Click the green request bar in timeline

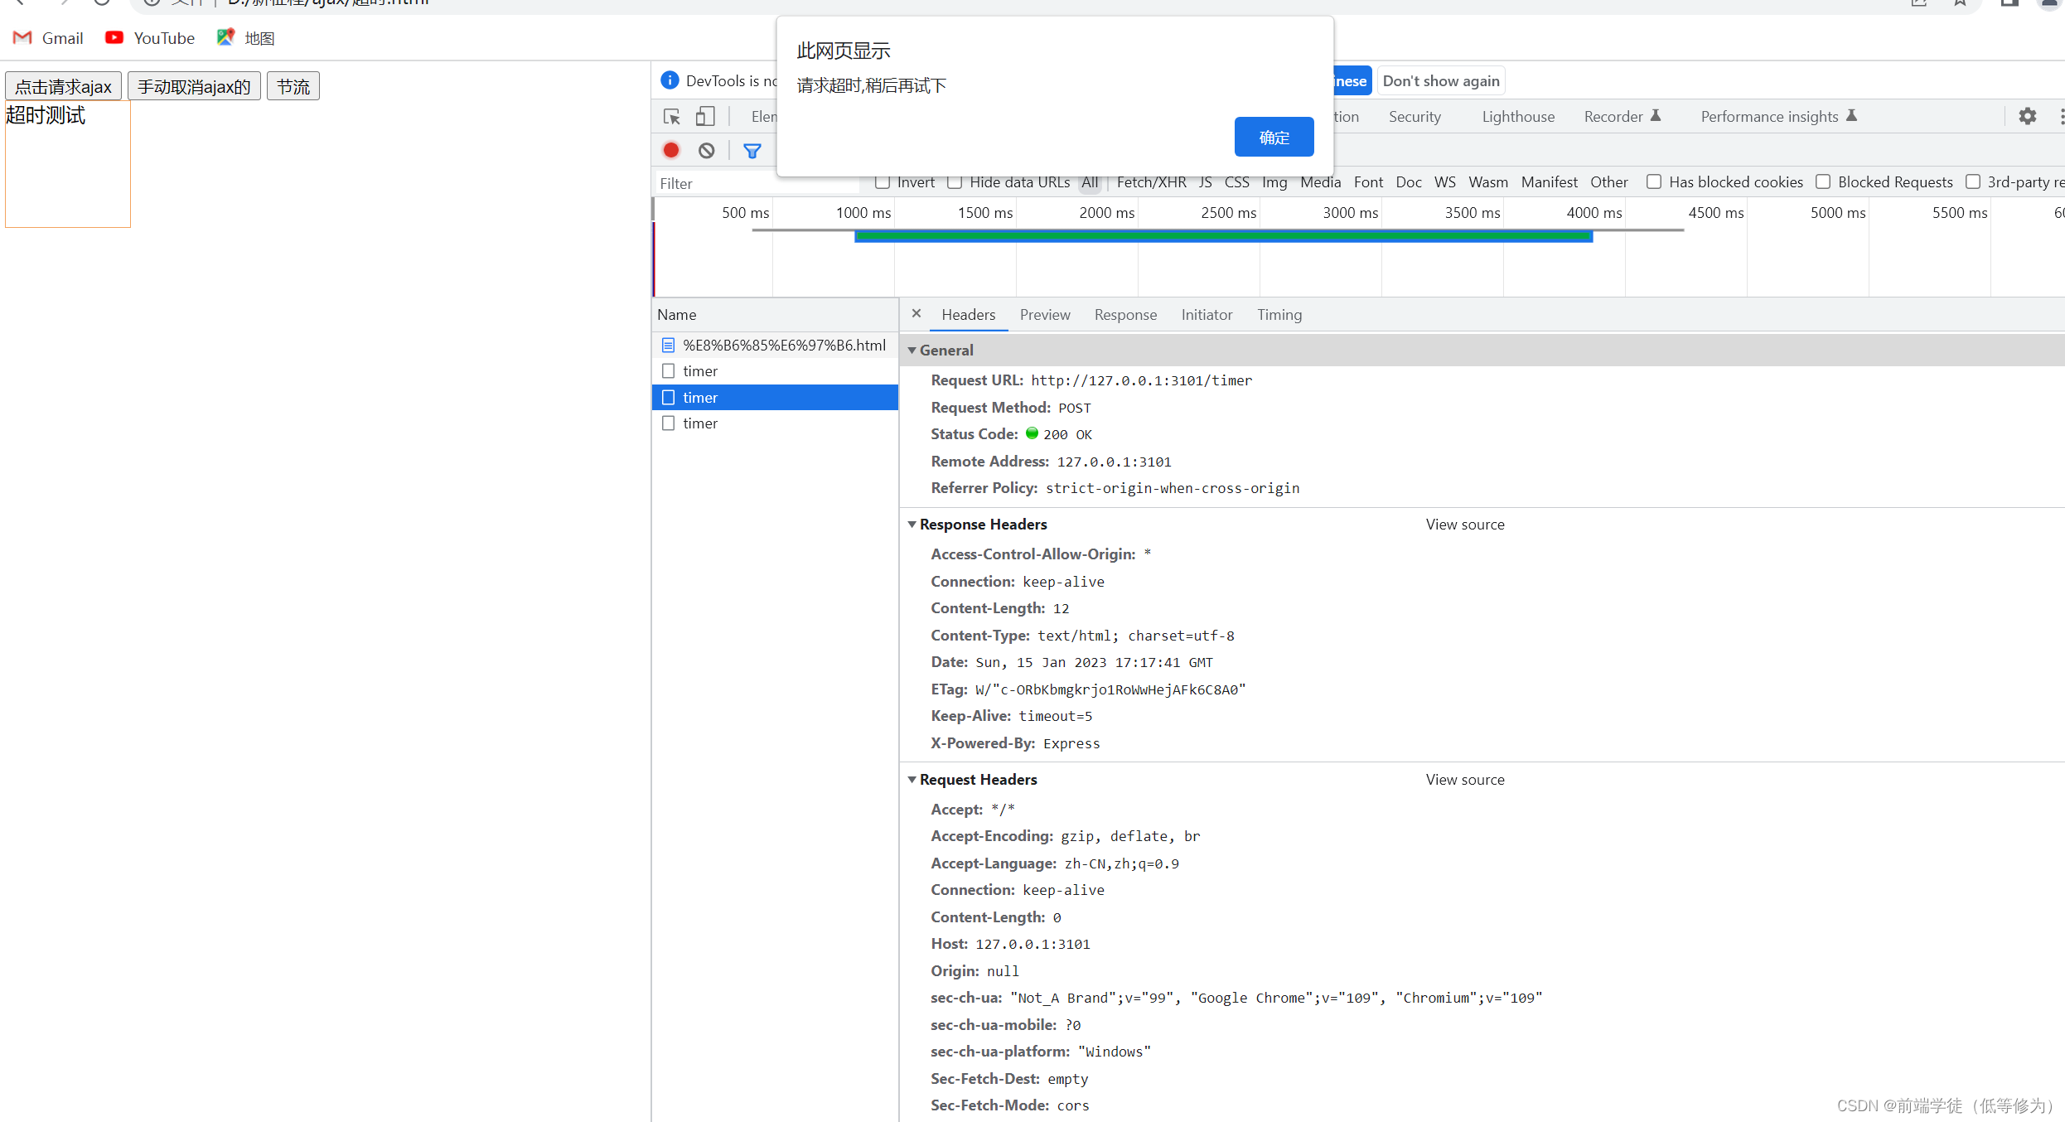tap(1223, 237)
